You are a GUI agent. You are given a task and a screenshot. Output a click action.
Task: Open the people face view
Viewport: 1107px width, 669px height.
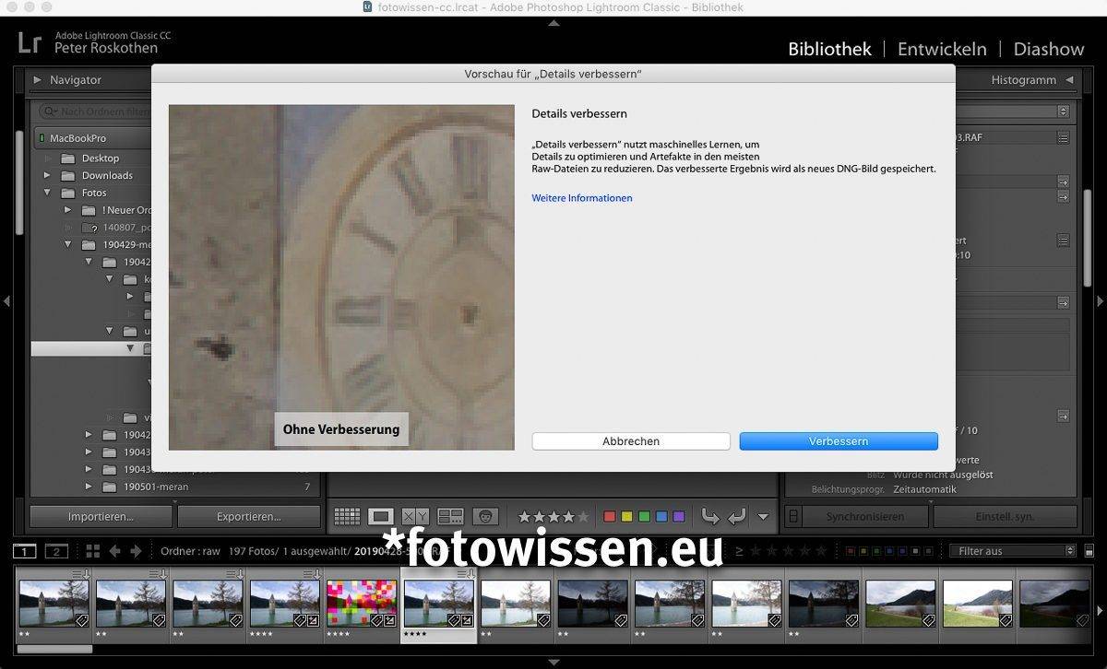pos(486,517)
